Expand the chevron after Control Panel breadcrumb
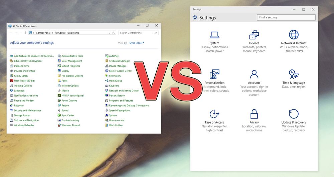The image size is (334, 177). (52, 33)
